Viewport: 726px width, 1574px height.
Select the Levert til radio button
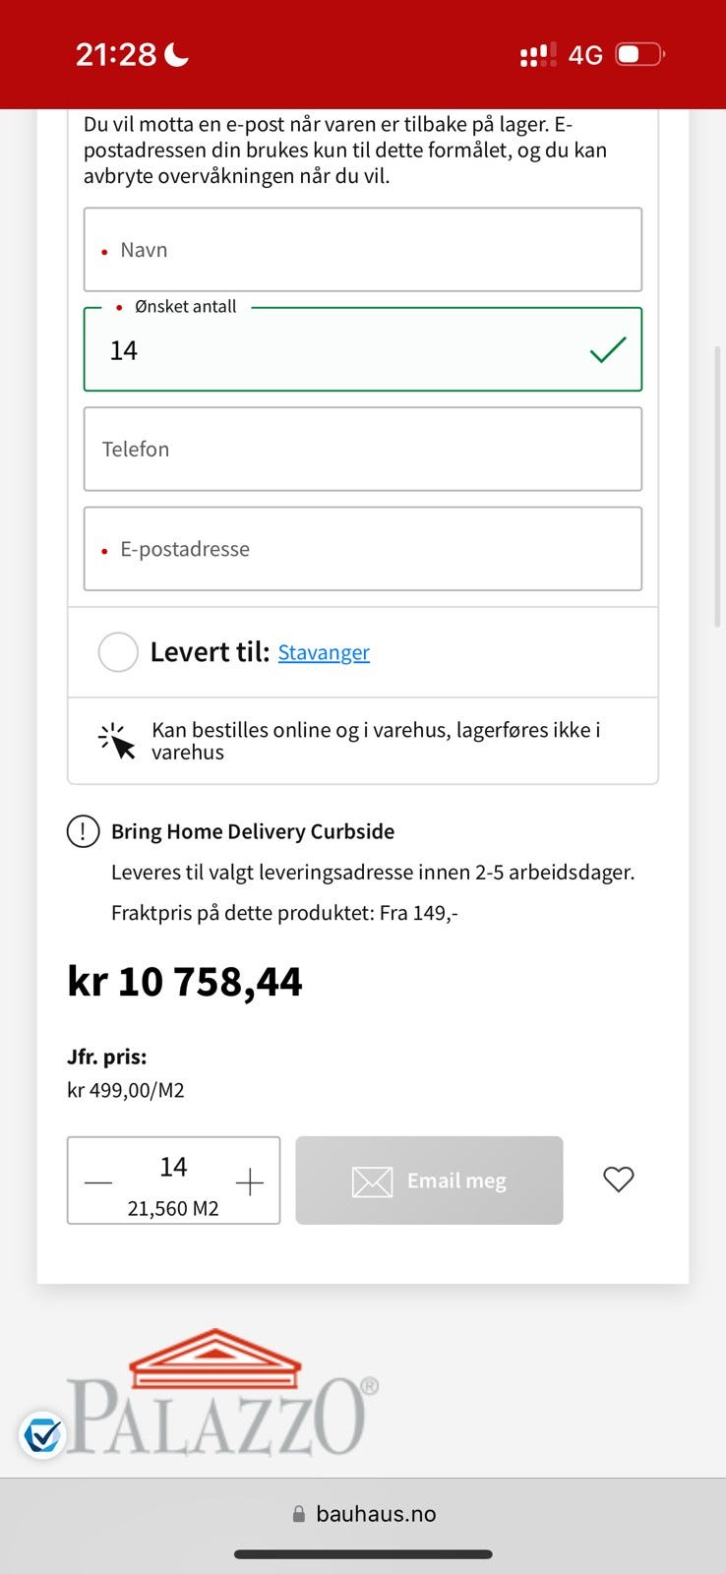click(x=118, y=652)
